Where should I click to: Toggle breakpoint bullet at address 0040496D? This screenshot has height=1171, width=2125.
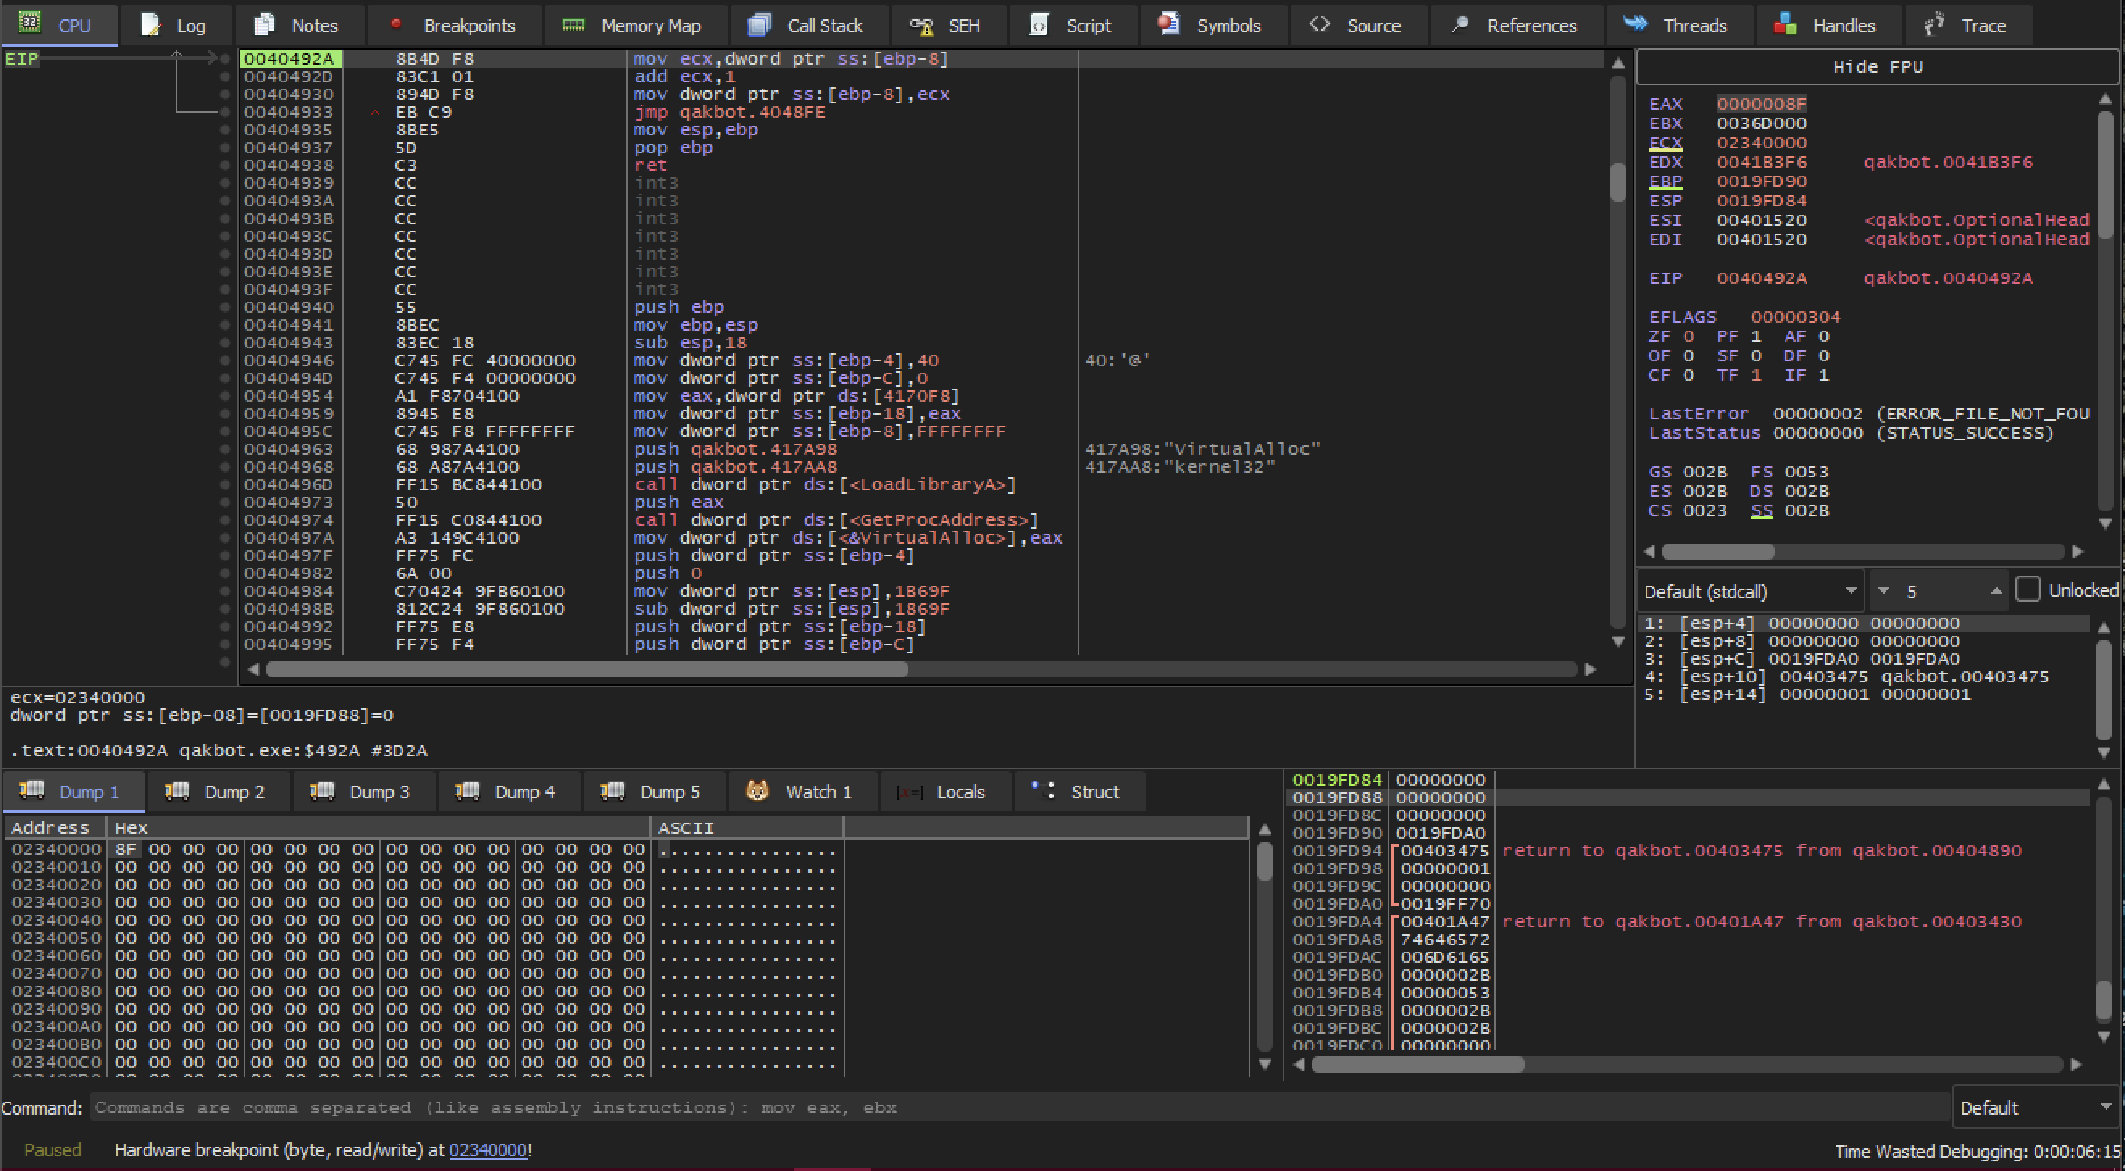tap(225, 485)
